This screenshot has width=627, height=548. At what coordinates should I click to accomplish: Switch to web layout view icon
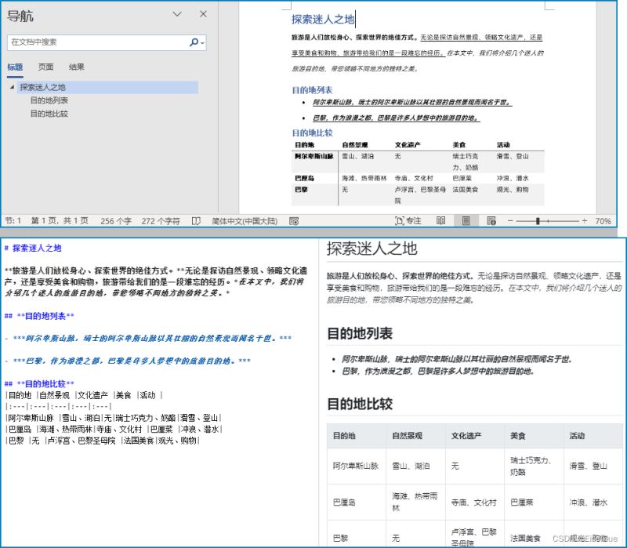491,220
